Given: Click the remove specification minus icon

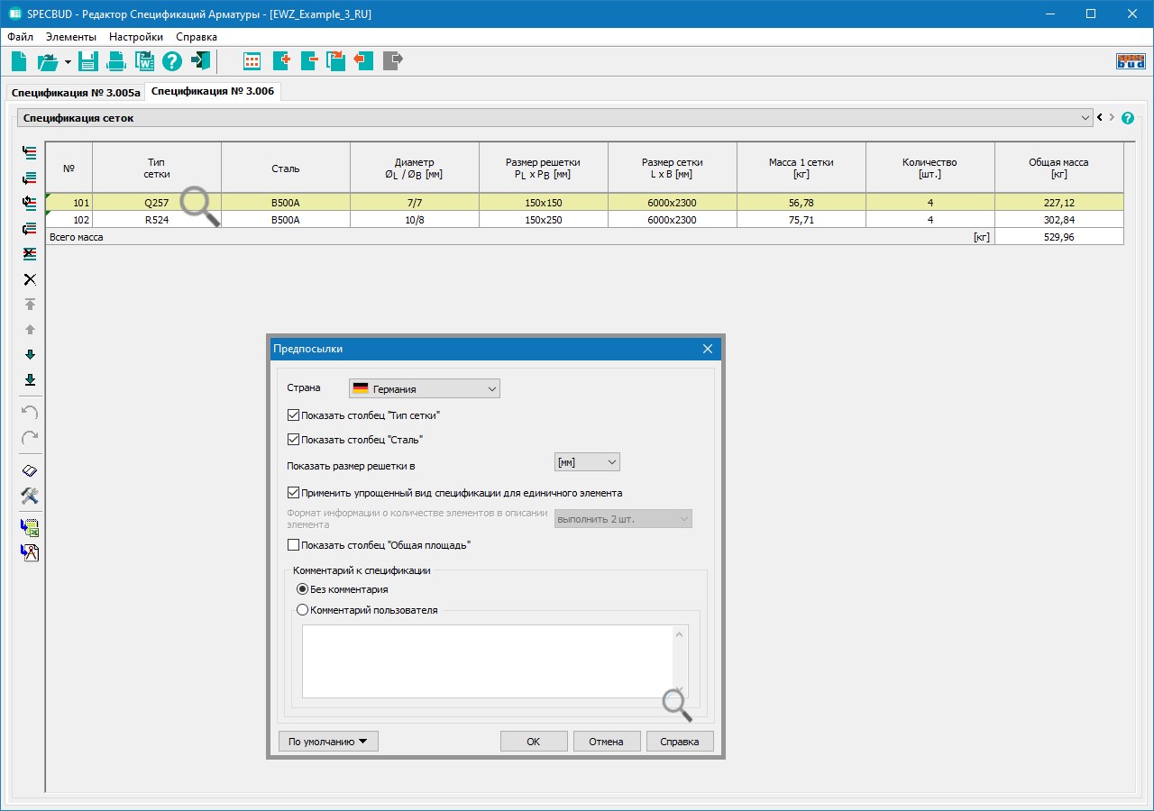Looking at the screenshot, I should pos(308,61).
